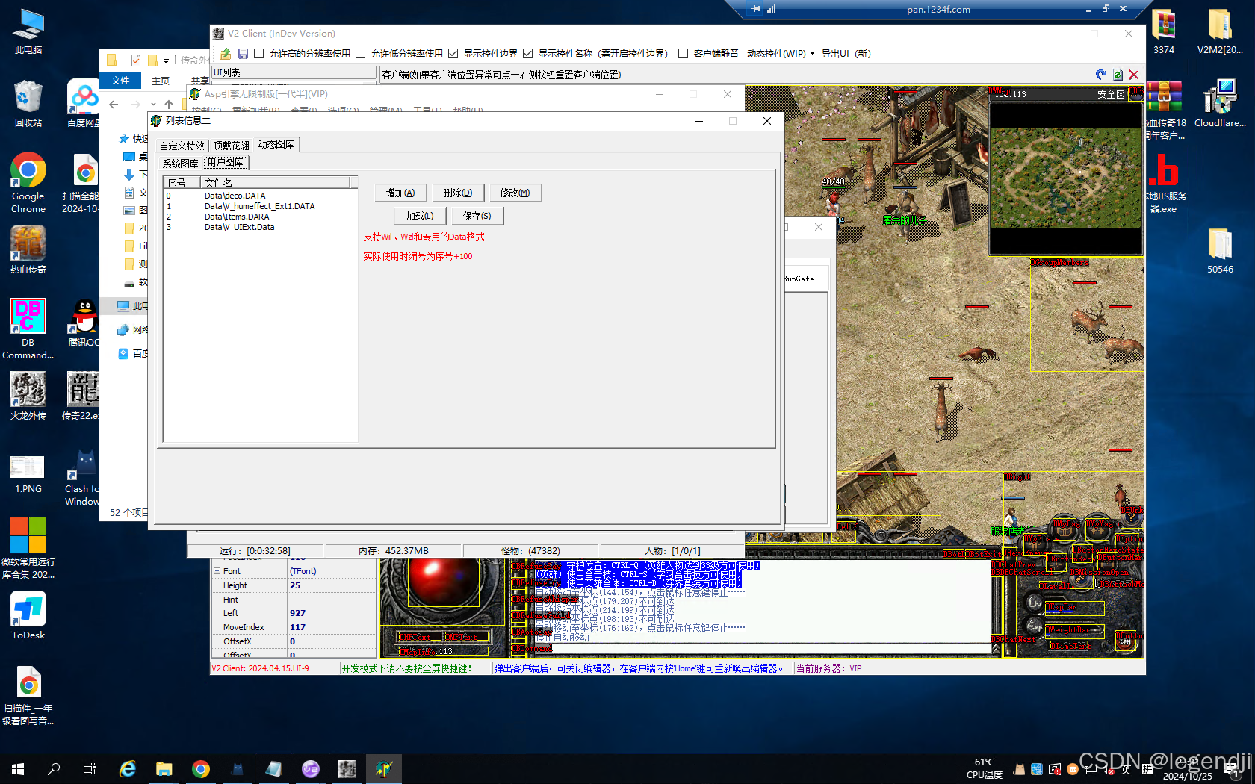
Task: Open the 此电脑 desktop icon
Action: coord(28,31)
